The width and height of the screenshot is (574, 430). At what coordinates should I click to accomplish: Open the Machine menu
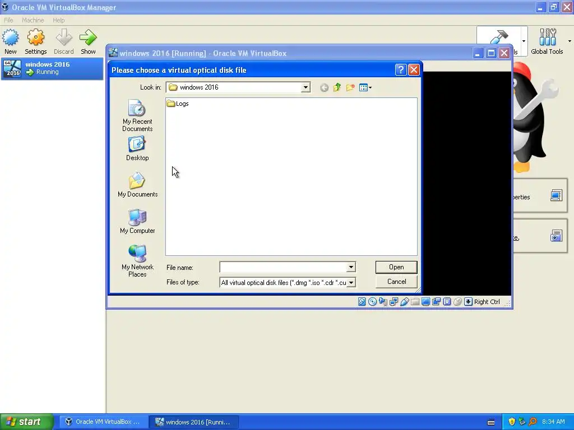[x=33, y=20]
